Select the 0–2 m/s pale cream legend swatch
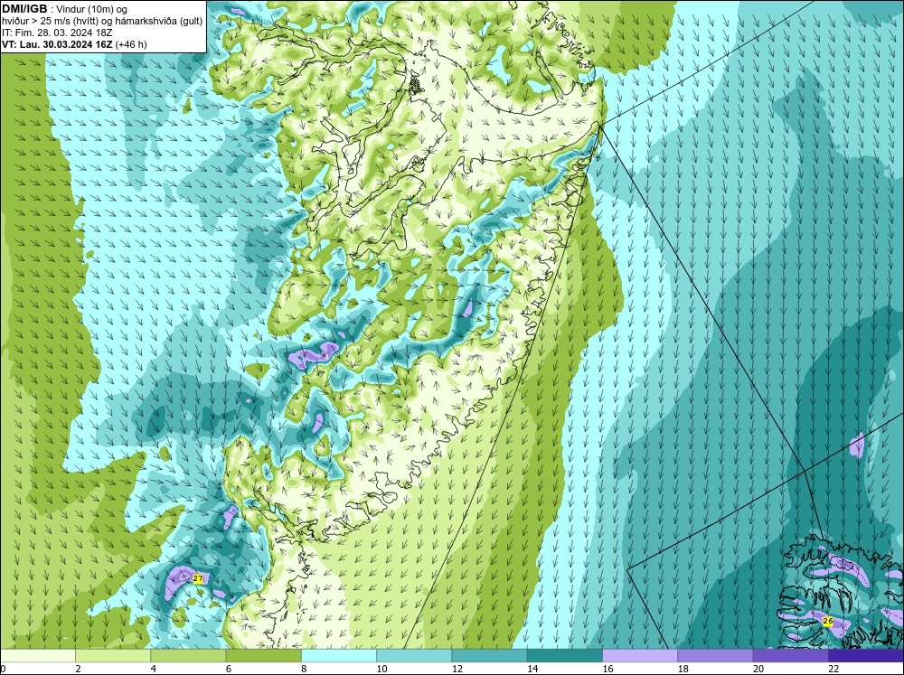Image resolution: width=904 pixels, height=675 pixels. pos(38,656)
